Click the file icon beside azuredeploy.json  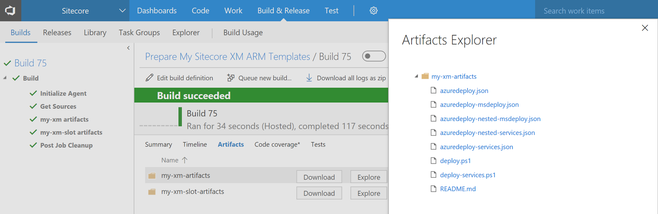[433, 91]
